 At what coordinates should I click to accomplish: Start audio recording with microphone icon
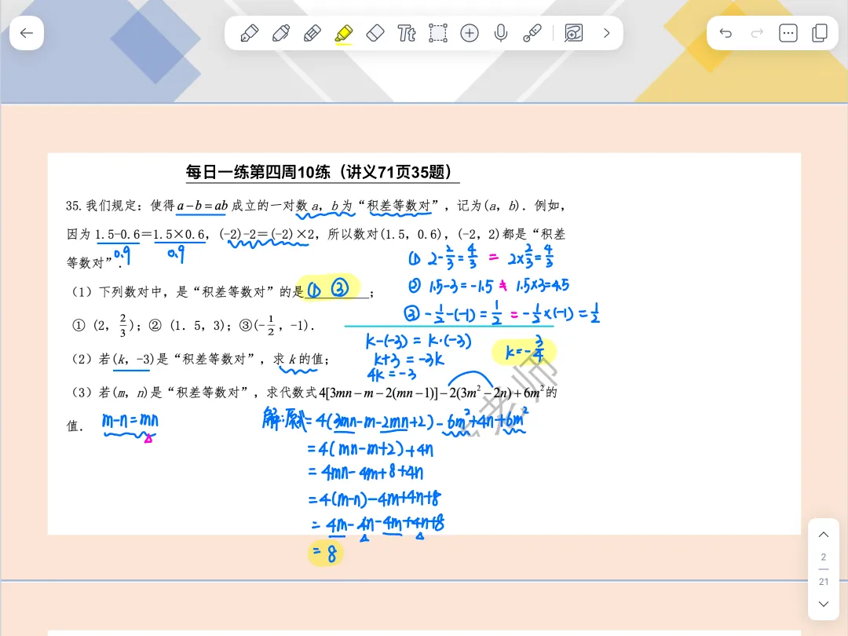point(501,34)
